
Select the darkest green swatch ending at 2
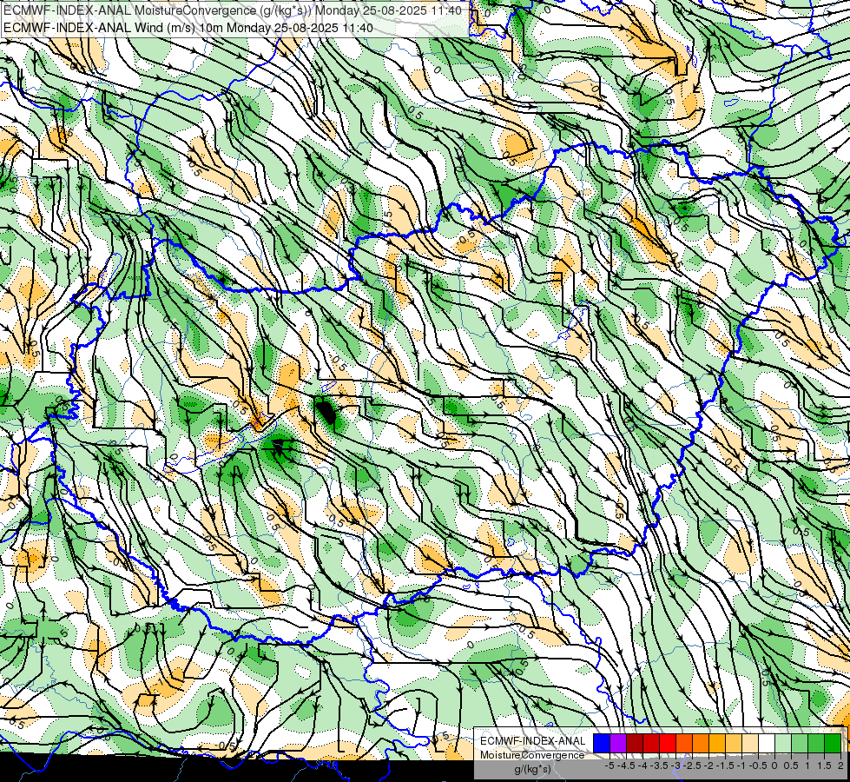click(833, 743)
